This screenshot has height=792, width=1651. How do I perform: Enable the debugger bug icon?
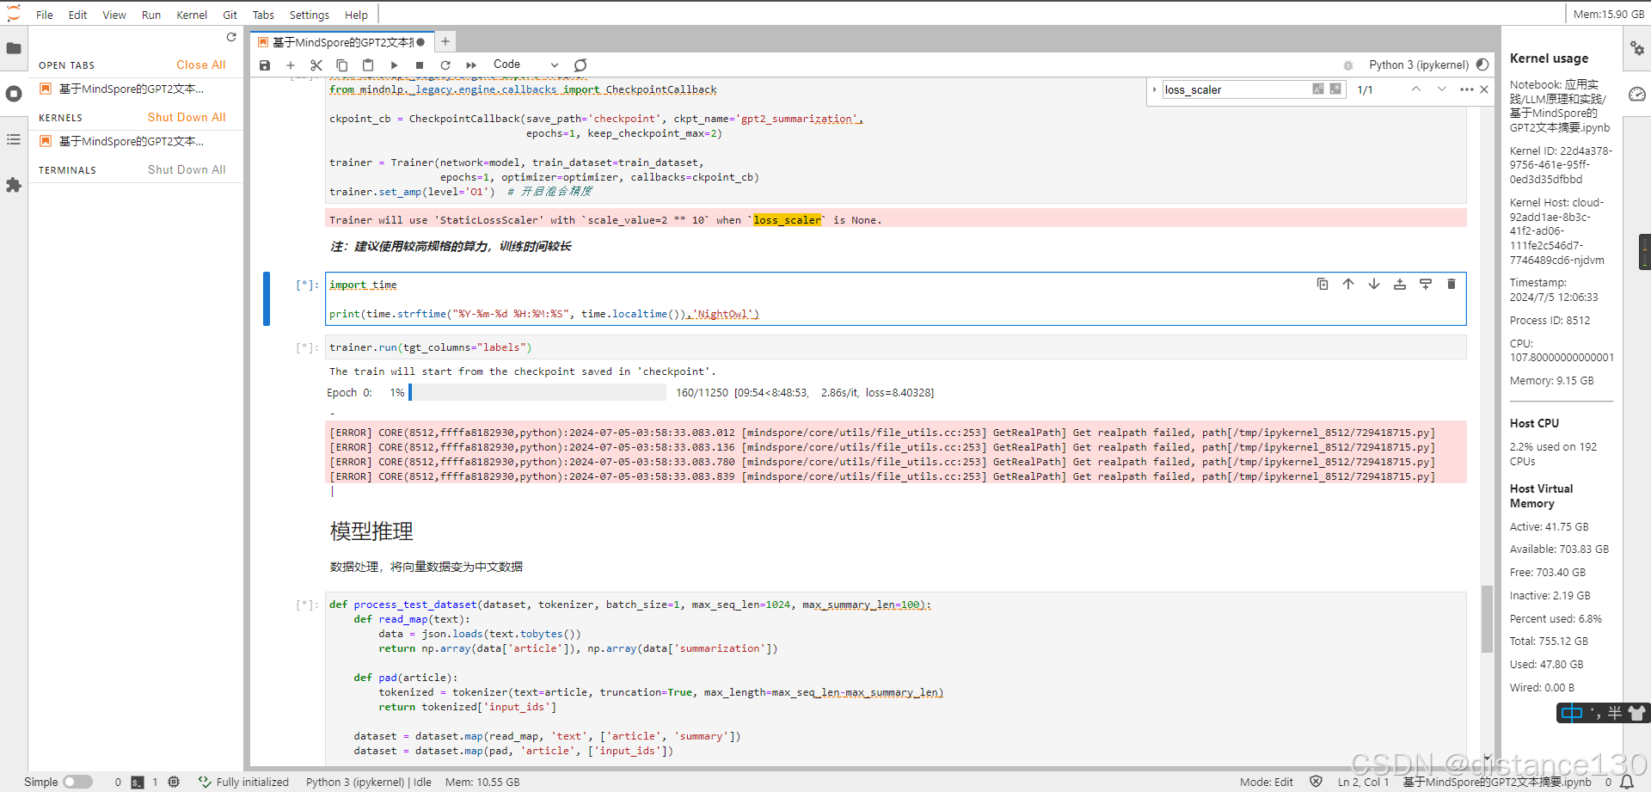pos(1348,65)
